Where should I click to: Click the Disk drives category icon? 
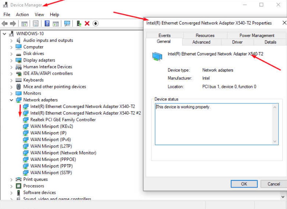(x=19, y=54)
